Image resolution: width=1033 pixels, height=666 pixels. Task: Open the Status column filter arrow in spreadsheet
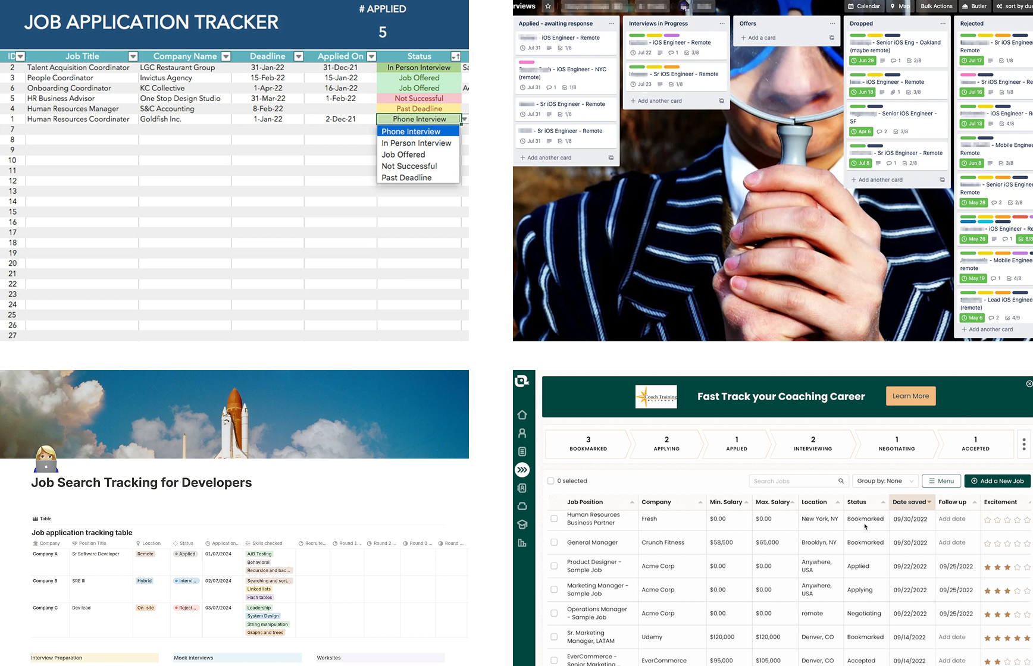455,56
